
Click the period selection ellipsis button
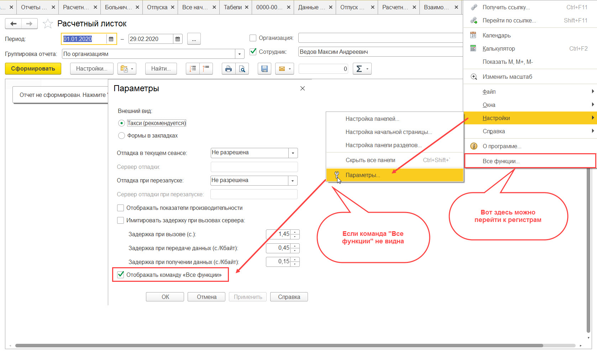[x=194, y=39]
